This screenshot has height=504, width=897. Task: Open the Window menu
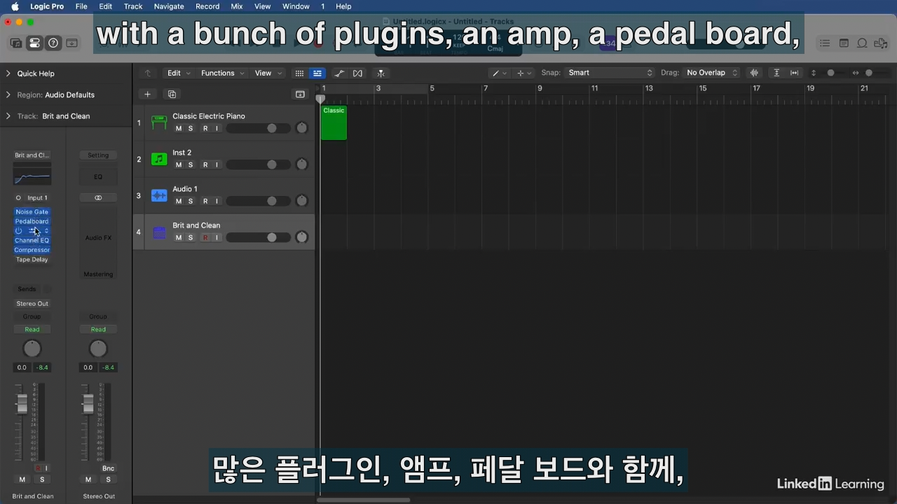coord(296,6)
